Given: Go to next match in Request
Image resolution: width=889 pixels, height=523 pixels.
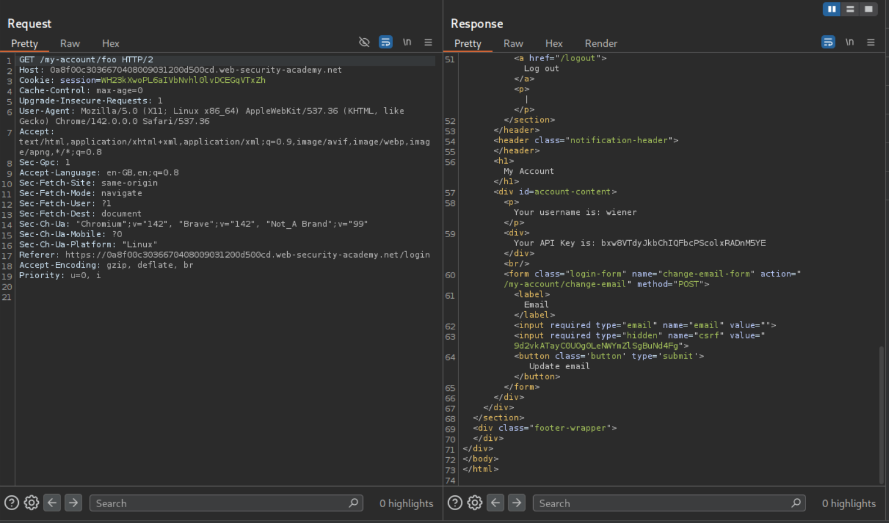Looking at the screenshot, I should [x=73, y=503].
